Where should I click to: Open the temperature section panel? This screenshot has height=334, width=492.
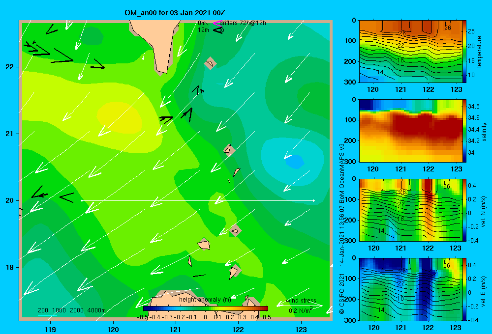pyautogui.click(x=411, y=52)
